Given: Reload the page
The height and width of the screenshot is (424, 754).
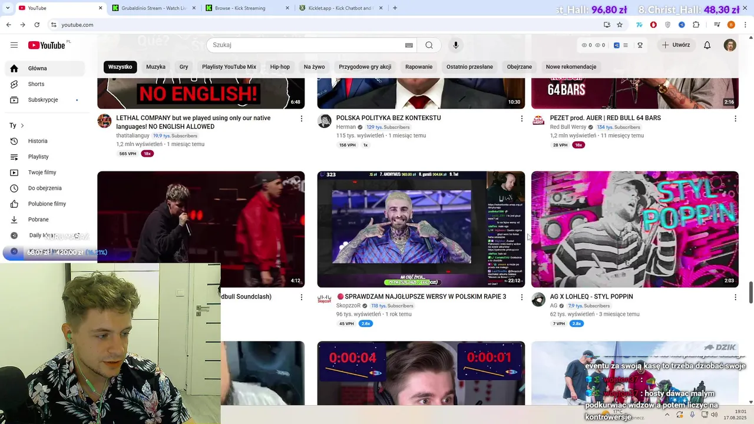Looking at the screenshot, I should 37,25.
